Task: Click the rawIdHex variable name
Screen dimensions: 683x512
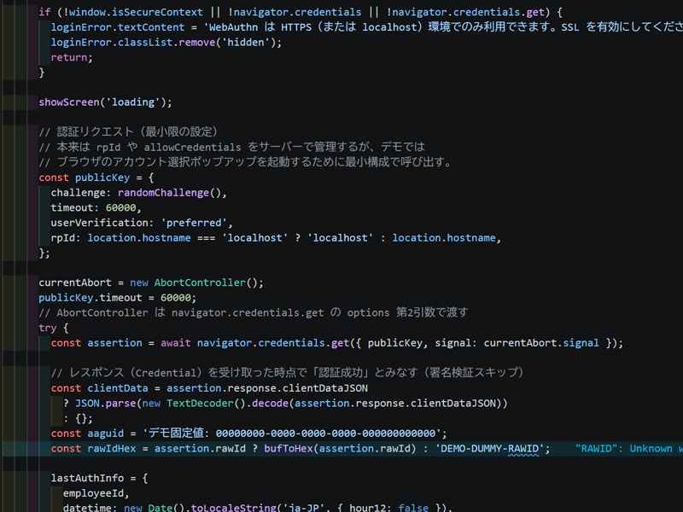Action: [112, 449]
